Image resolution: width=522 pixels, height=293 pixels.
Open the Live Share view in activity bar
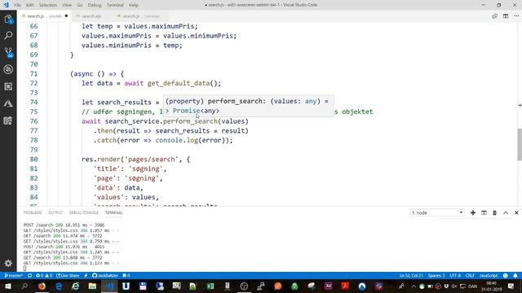coord(8,120)
